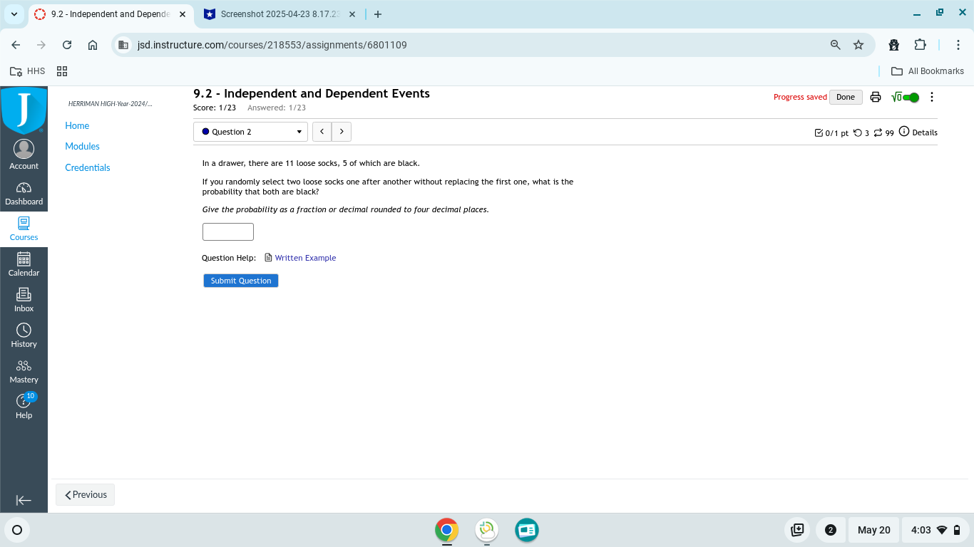
Task: Open the Help menu
Action: [24, 407]
